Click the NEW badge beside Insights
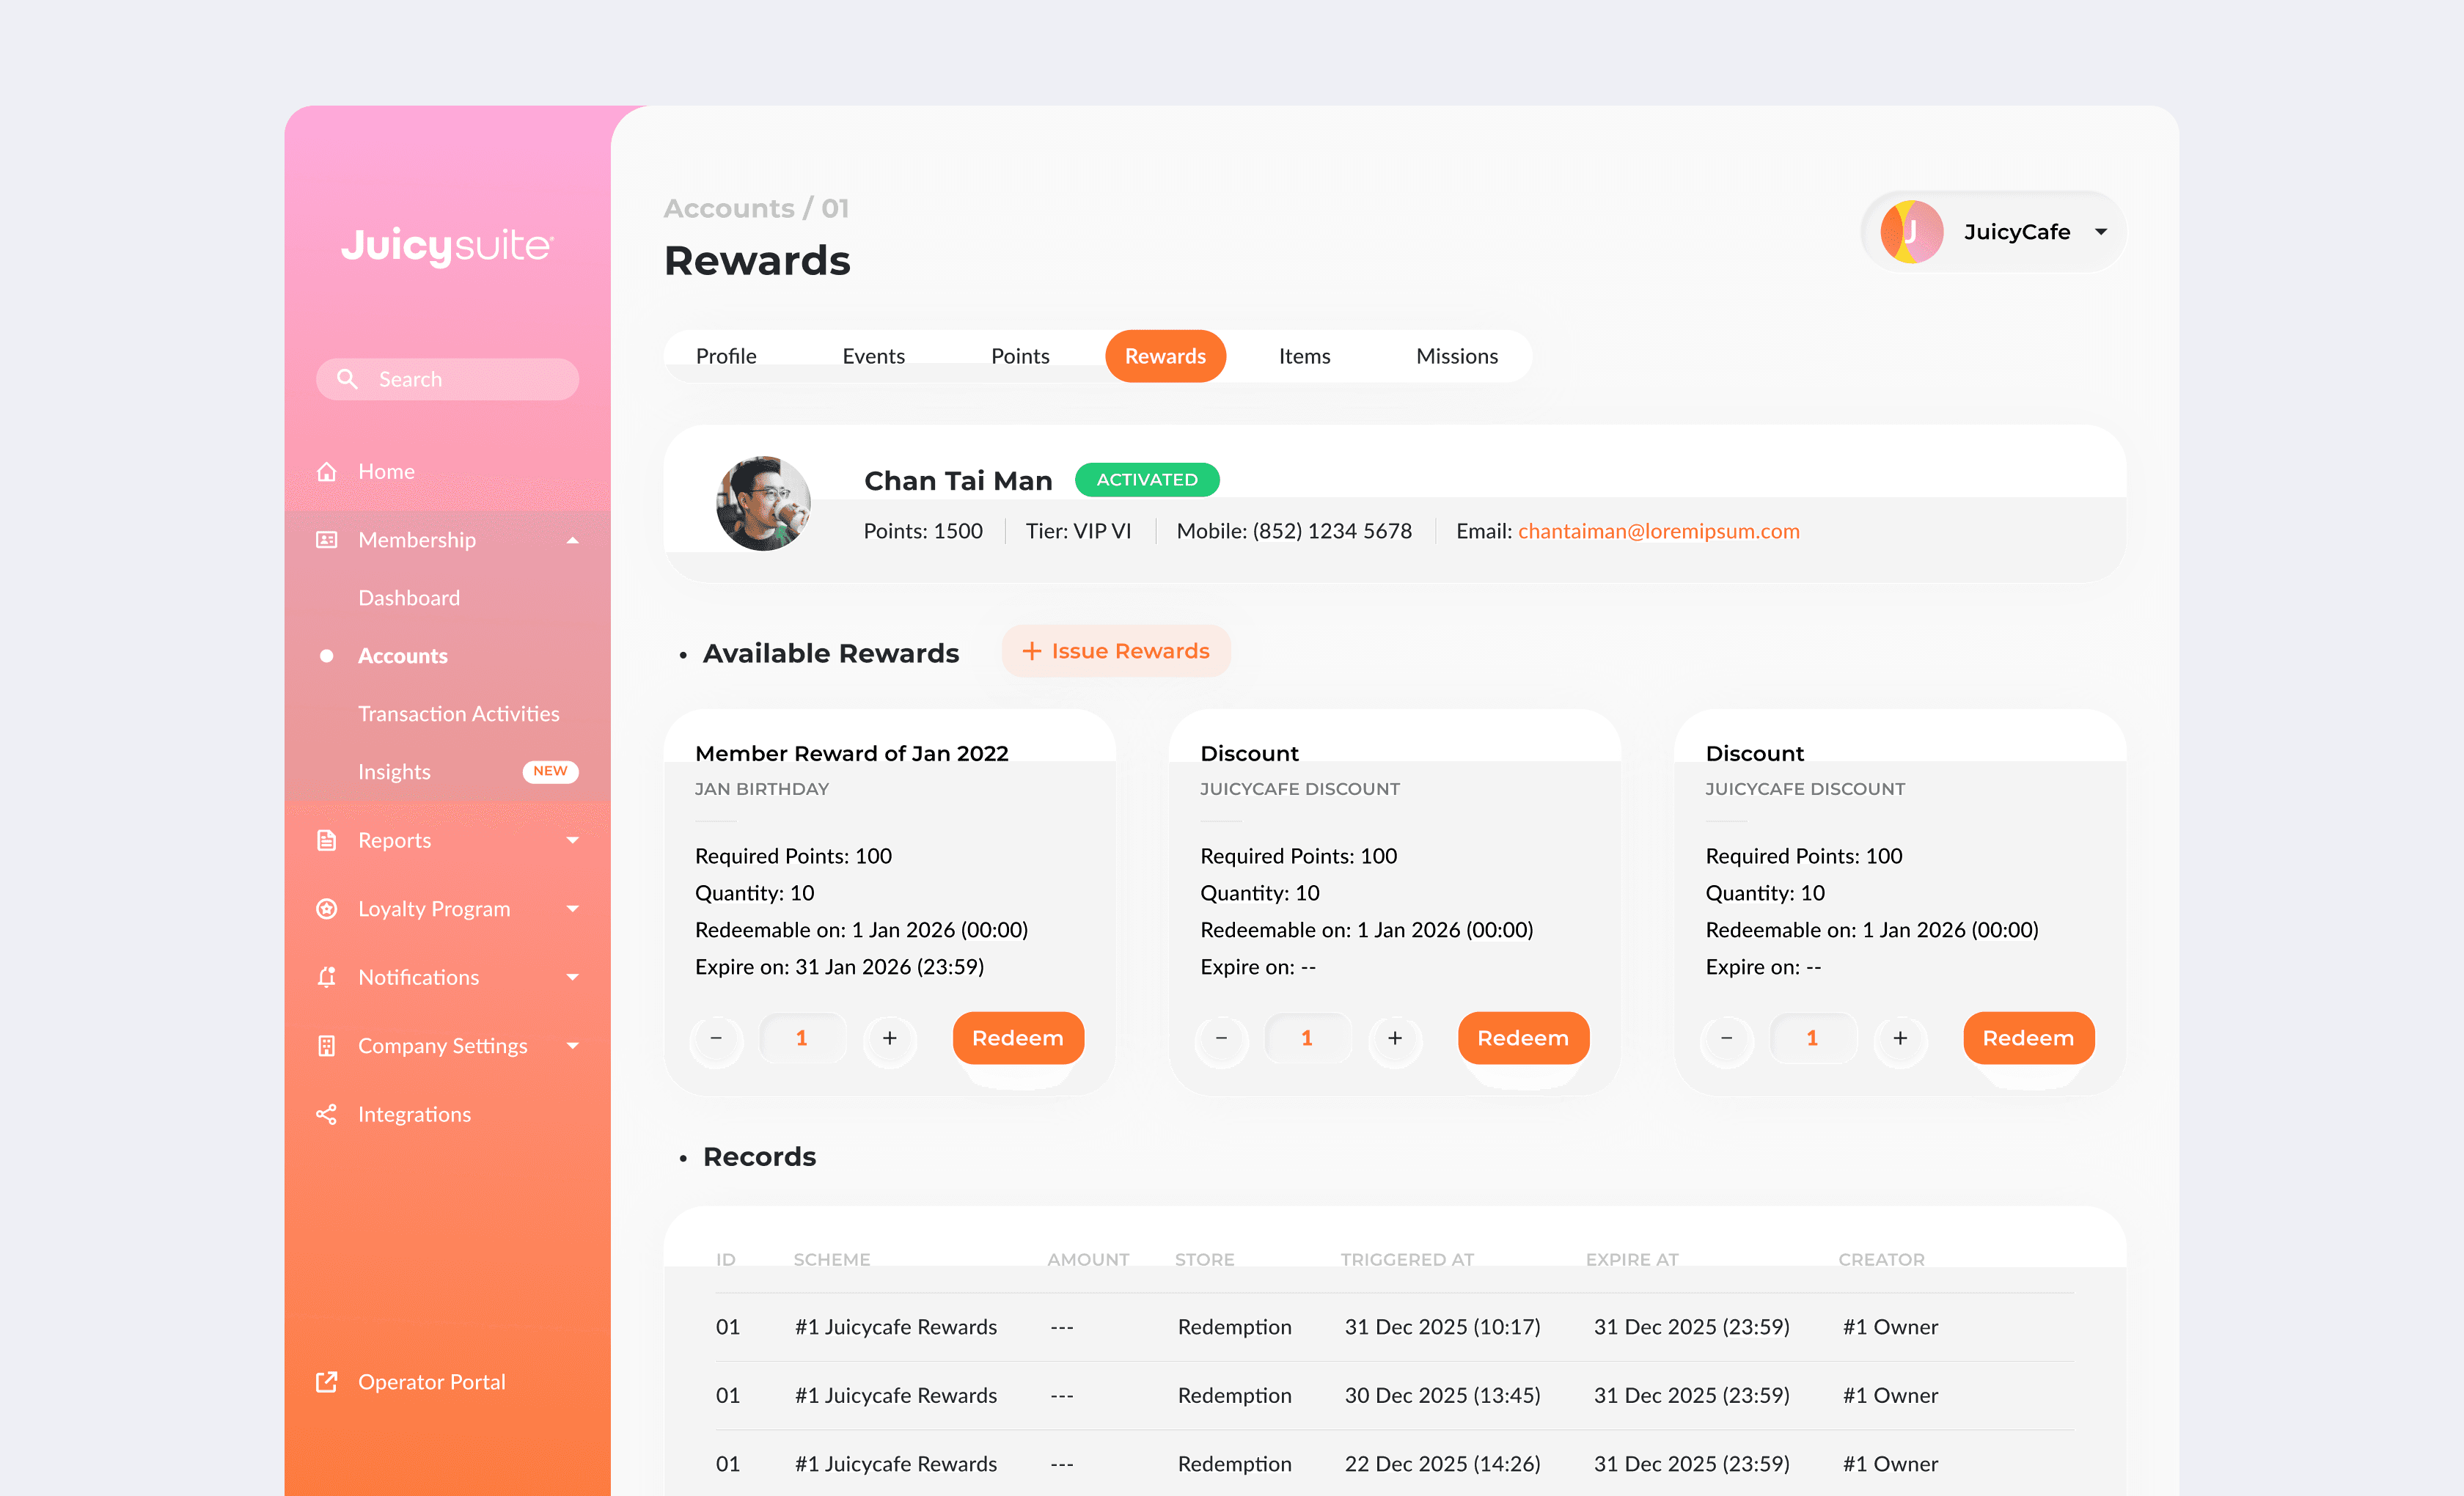Screen dimensions: 2464x1496 coord(550,771)
